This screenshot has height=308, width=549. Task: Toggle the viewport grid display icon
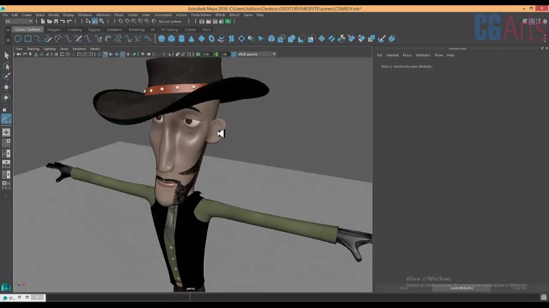pos(56,54)
